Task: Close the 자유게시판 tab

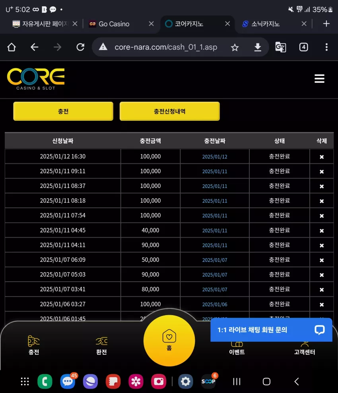Action: click(75, 24)
